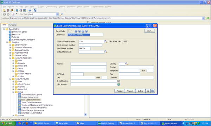
Task: Open the Period End menu
Action: coord(71,7)
